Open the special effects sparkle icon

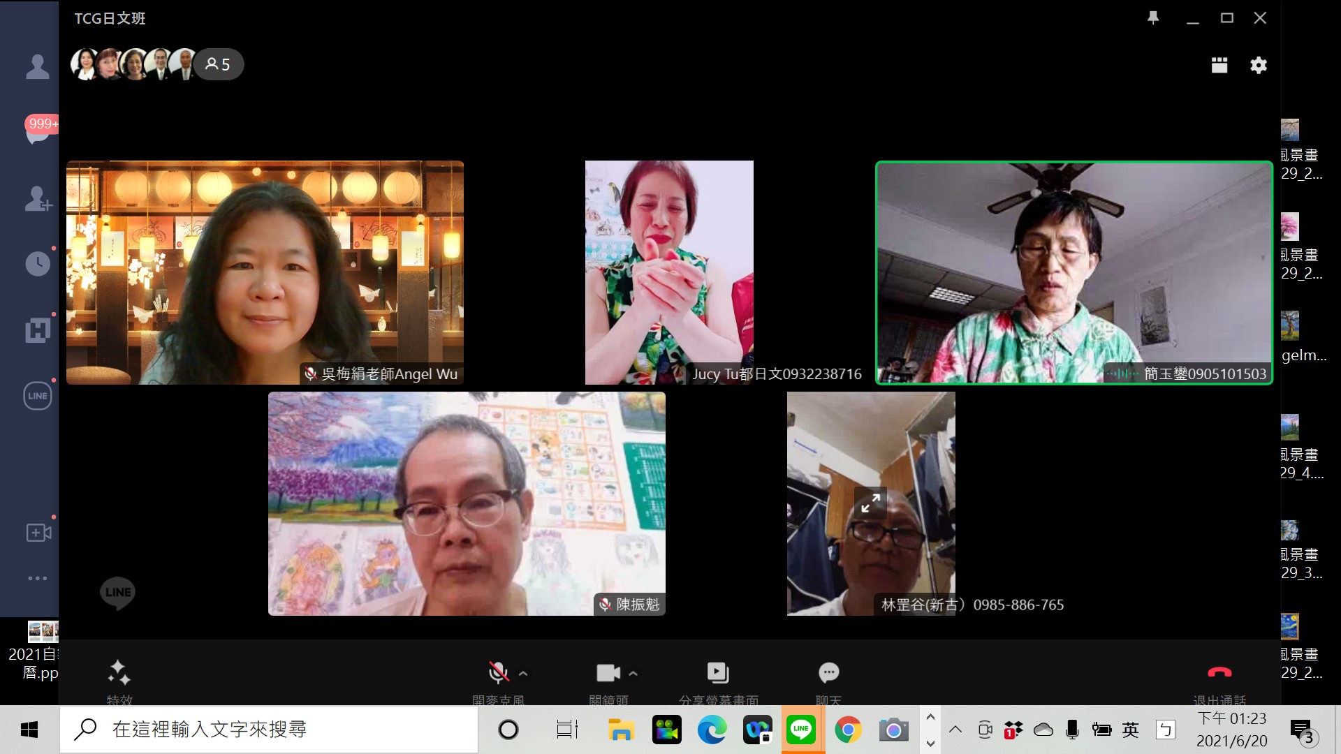click(119, 672)
